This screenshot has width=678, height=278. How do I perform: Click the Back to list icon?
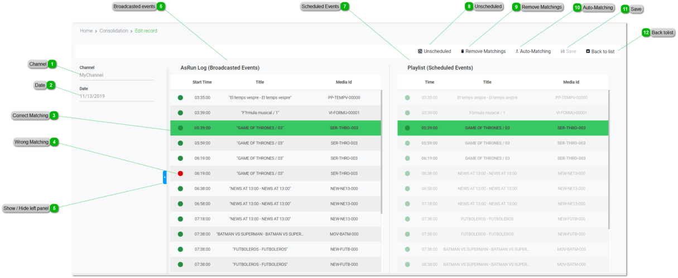point(588,51)
